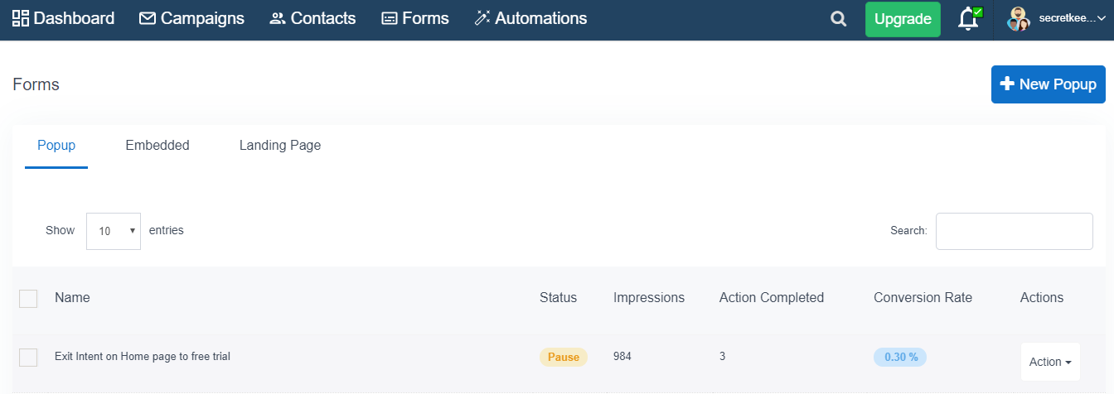The image size is (1114, 394).
Task: Click the Campaigns envelope icon
Action: pos(148,18)
